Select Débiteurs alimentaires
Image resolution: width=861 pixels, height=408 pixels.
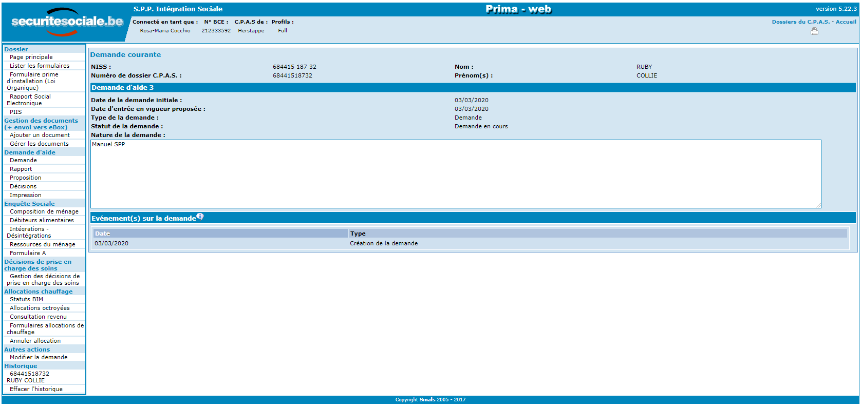point(42,220)
